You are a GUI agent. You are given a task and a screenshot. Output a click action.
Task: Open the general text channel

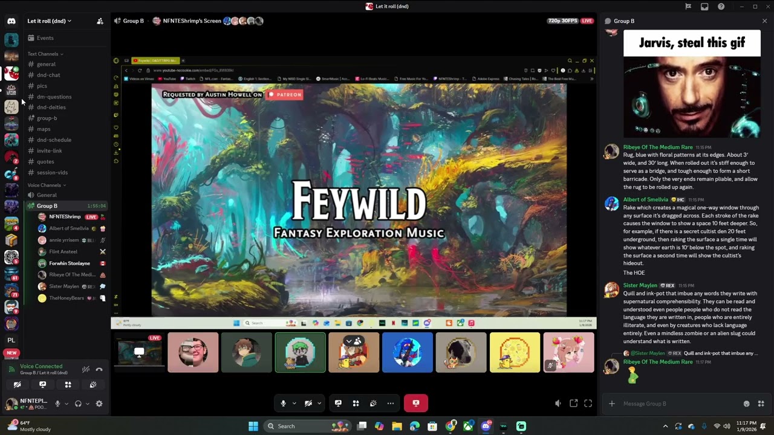[67, 64]
